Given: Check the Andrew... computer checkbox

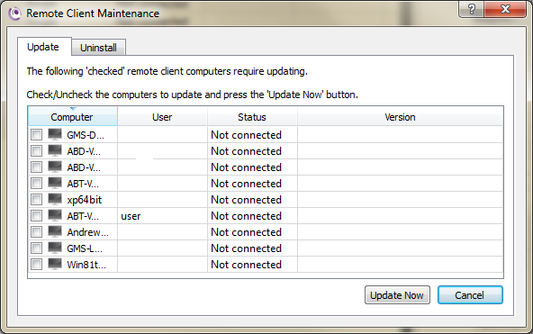Looking at the screenshot, I should click(36, 231).
